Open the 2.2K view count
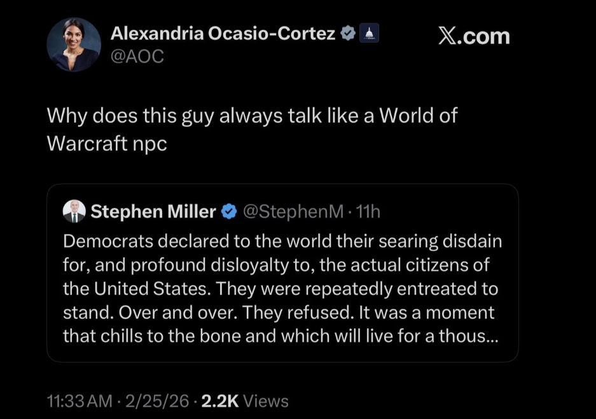This screenshot has height=419, width=596. point(220,401)
